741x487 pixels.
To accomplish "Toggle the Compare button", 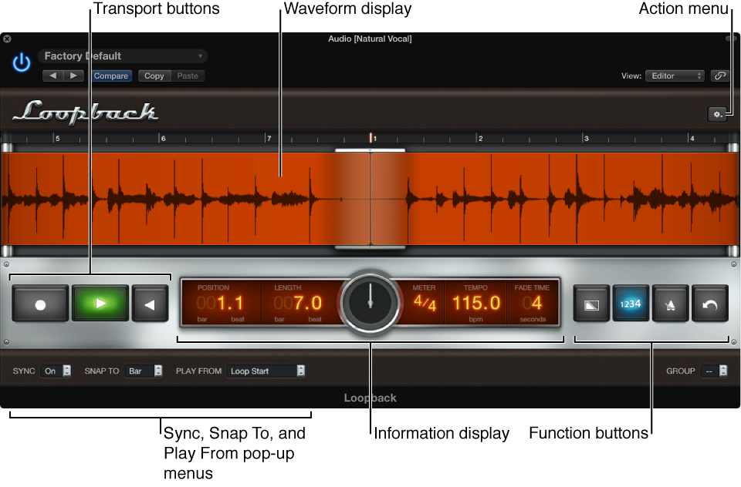I will pyautogui.click(x=111, y=76).
